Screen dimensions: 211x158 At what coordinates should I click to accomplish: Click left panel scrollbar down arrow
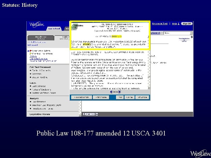[80, 115]
